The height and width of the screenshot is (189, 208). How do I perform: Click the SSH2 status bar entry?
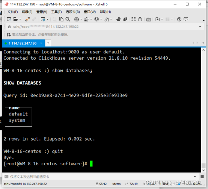[101, 184]
